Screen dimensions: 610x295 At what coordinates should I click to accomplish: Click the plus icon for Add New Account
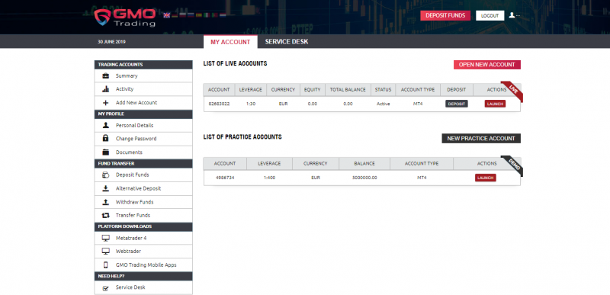[105, 103]
